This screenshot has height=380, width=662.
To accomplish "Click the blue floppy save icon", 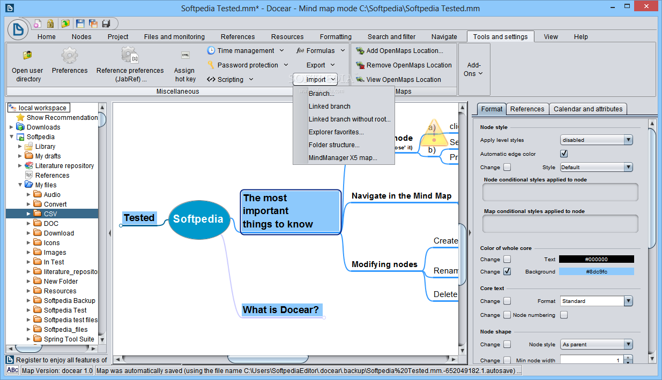I will [x=80, y=24].
